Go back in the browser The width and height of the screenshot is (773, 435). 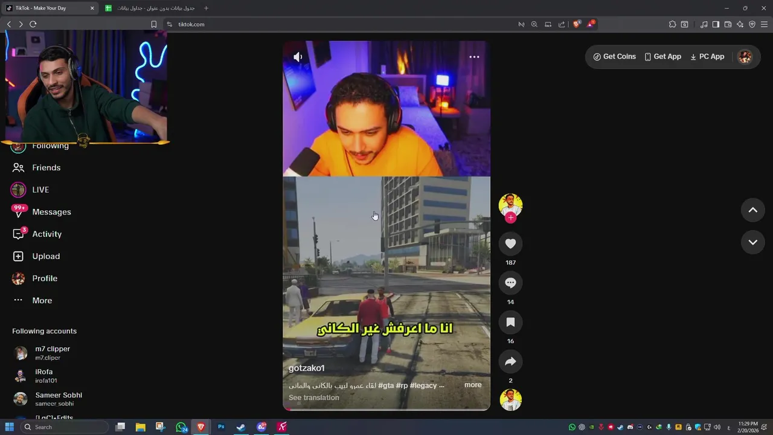[9, 24]
